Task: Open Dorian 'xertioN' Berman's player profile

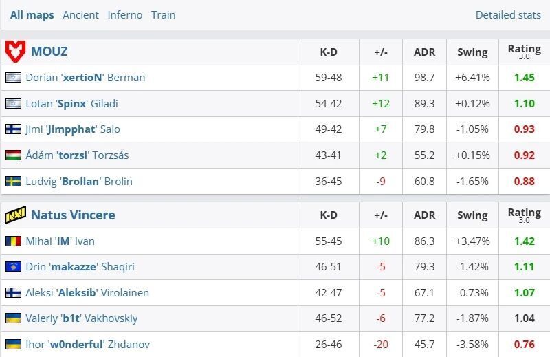Action: [85, 78]
